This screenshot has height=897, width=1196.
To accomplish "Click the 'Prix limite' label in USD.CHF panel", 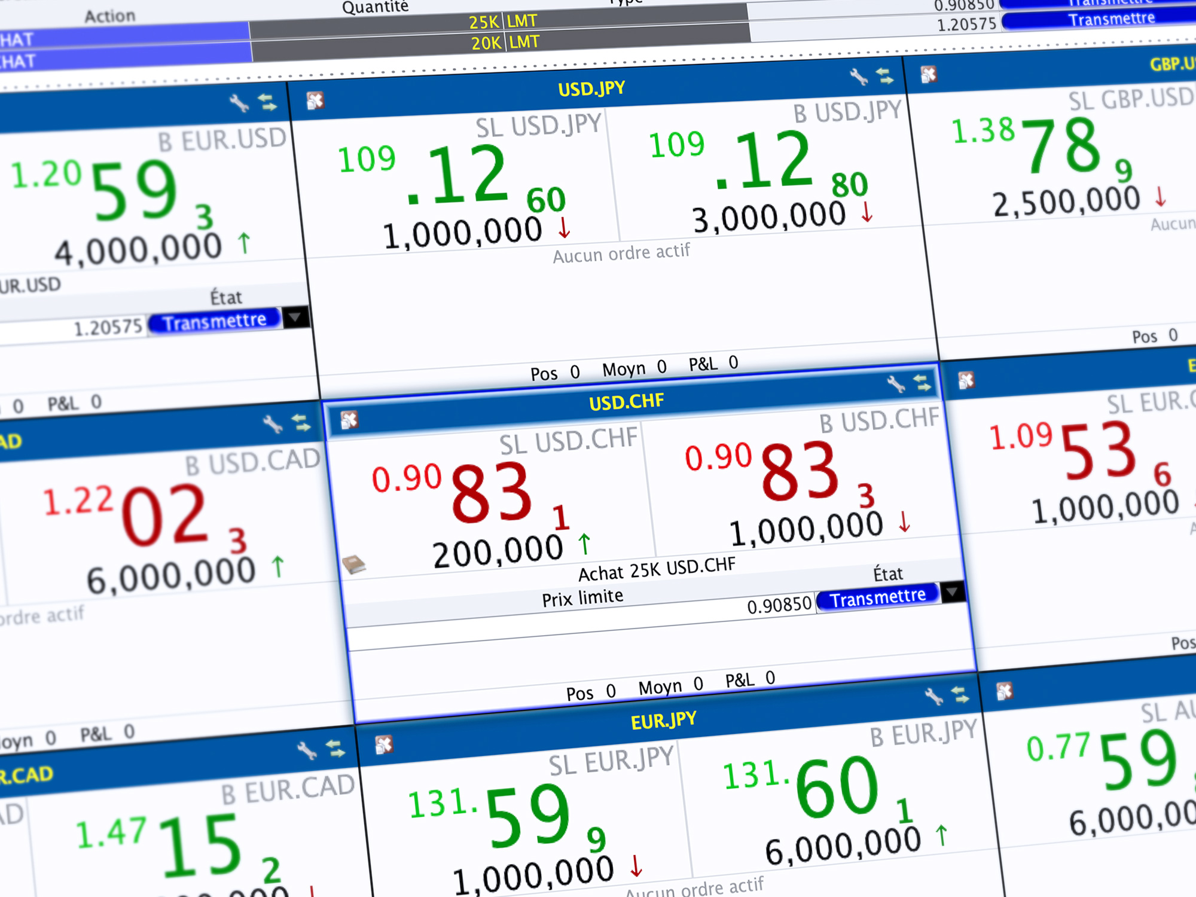I will (582, 598).
